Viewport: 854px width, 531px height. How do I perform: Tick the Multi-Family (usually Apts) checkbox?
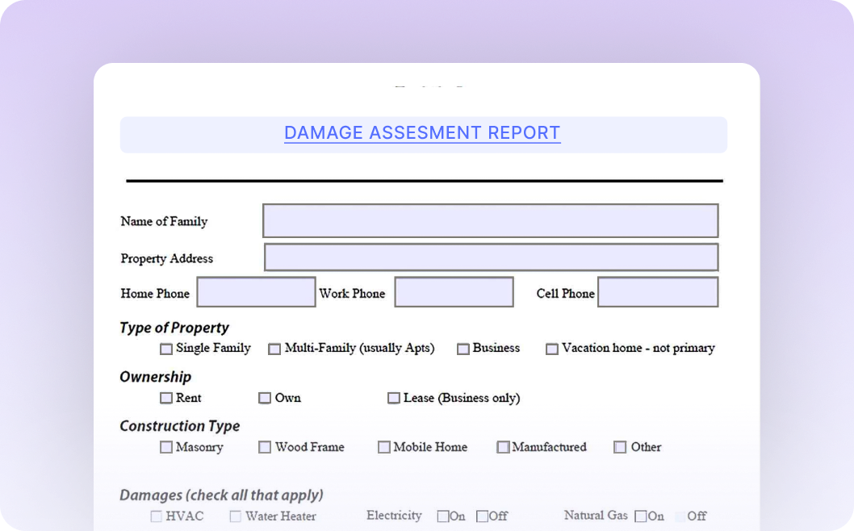click(274, 349)
